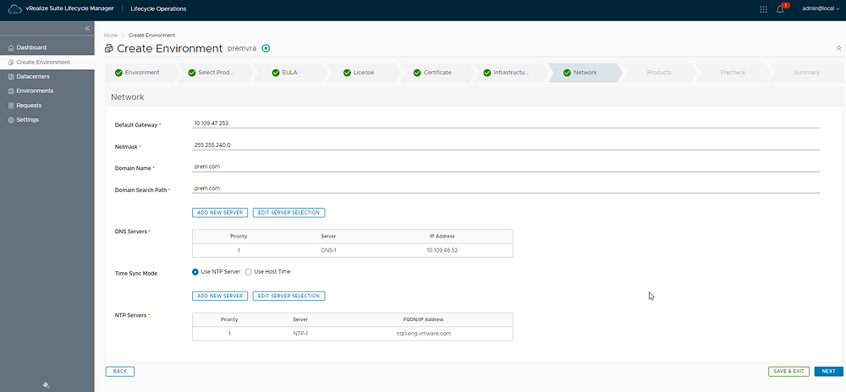This screenshot has width=846, height=392.
Task: Go to the Products wizard step
Action: 659,73
